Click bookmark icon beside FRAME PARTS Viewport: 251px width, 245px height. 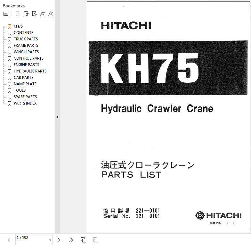[x=10, y=46]
